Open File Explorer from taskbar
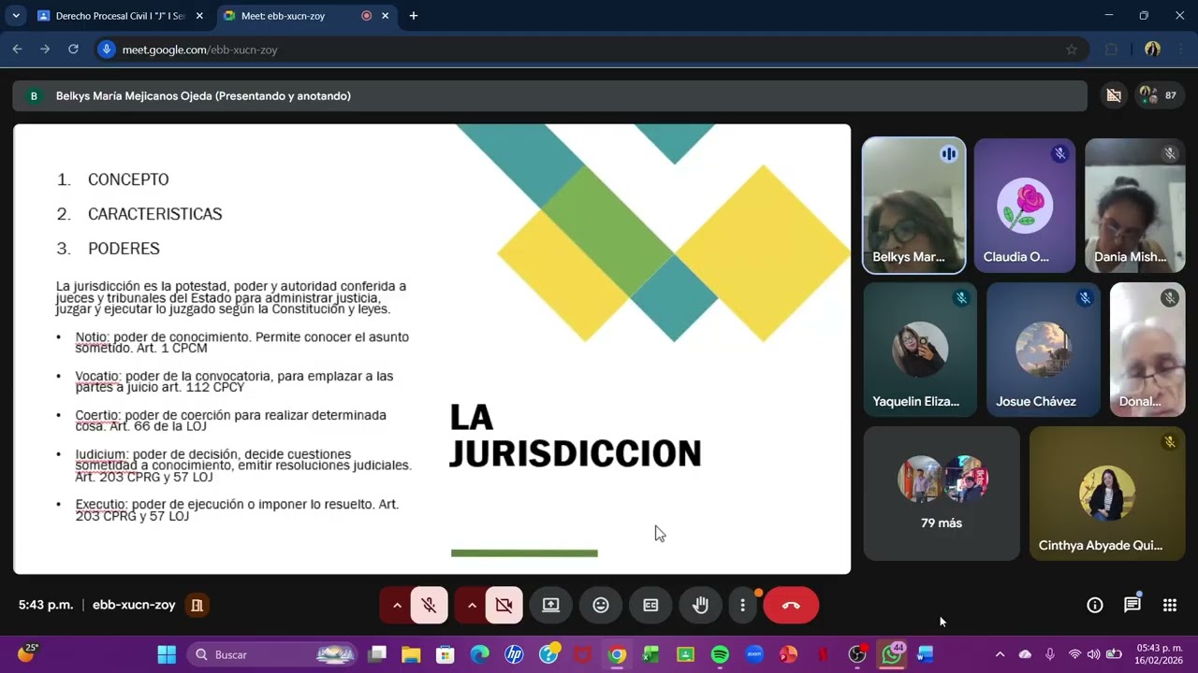This screenshot has height=673, width=1198. tap(411, 654)
